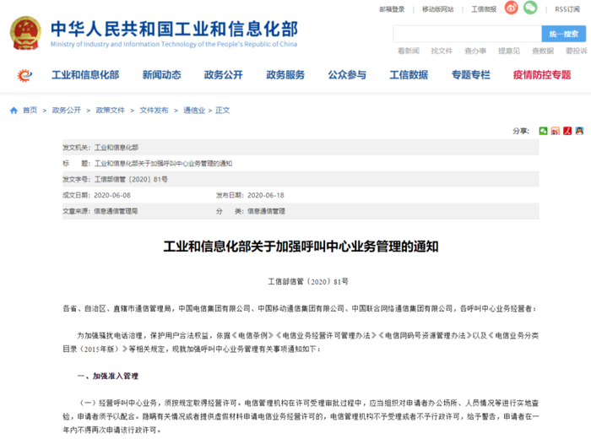Open 工信数据 navigation menu
Viewport: 591px width, 439px height.
pos(409,75)
